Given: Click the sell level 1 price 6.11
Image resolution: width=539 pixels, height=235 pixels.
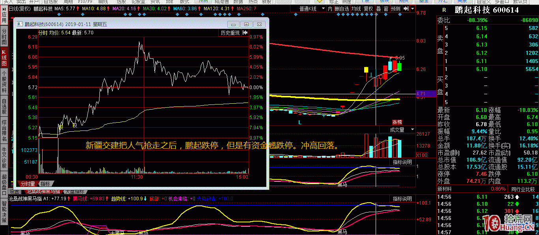Looking at the screenshot, I should pyautogui.click(x=482, y=61).
